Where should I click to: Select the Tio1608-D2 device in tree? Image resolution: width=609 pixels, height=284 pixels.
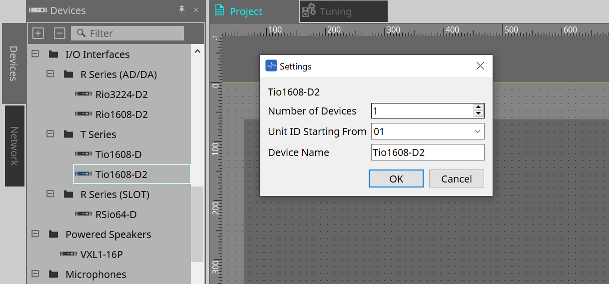point(131,174)
